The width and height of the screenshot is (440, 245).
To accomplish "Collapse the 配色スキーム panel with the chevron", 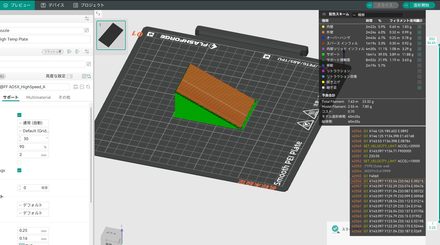I will click(324, 14).
